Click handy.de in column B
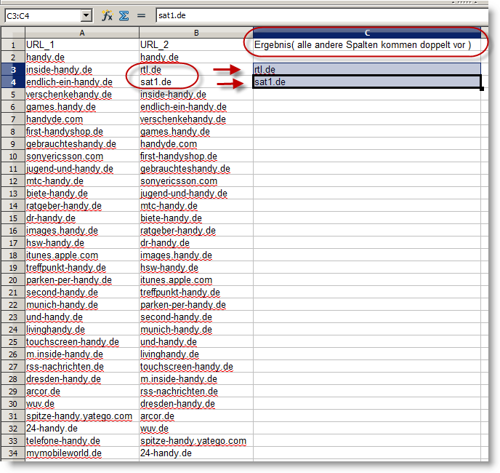Screen dimensions: 500x473 coord(196,57)
